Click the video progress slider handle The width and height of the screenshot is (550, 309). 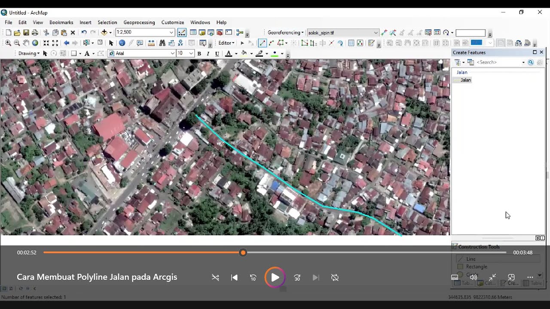point(243,253)
